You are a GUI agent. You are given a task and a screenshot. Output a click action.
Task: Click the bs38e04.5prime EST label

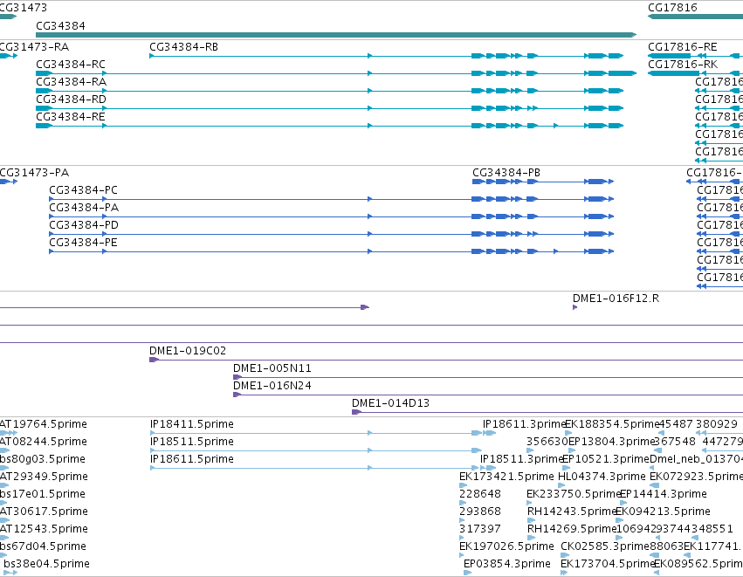point(46,564)
